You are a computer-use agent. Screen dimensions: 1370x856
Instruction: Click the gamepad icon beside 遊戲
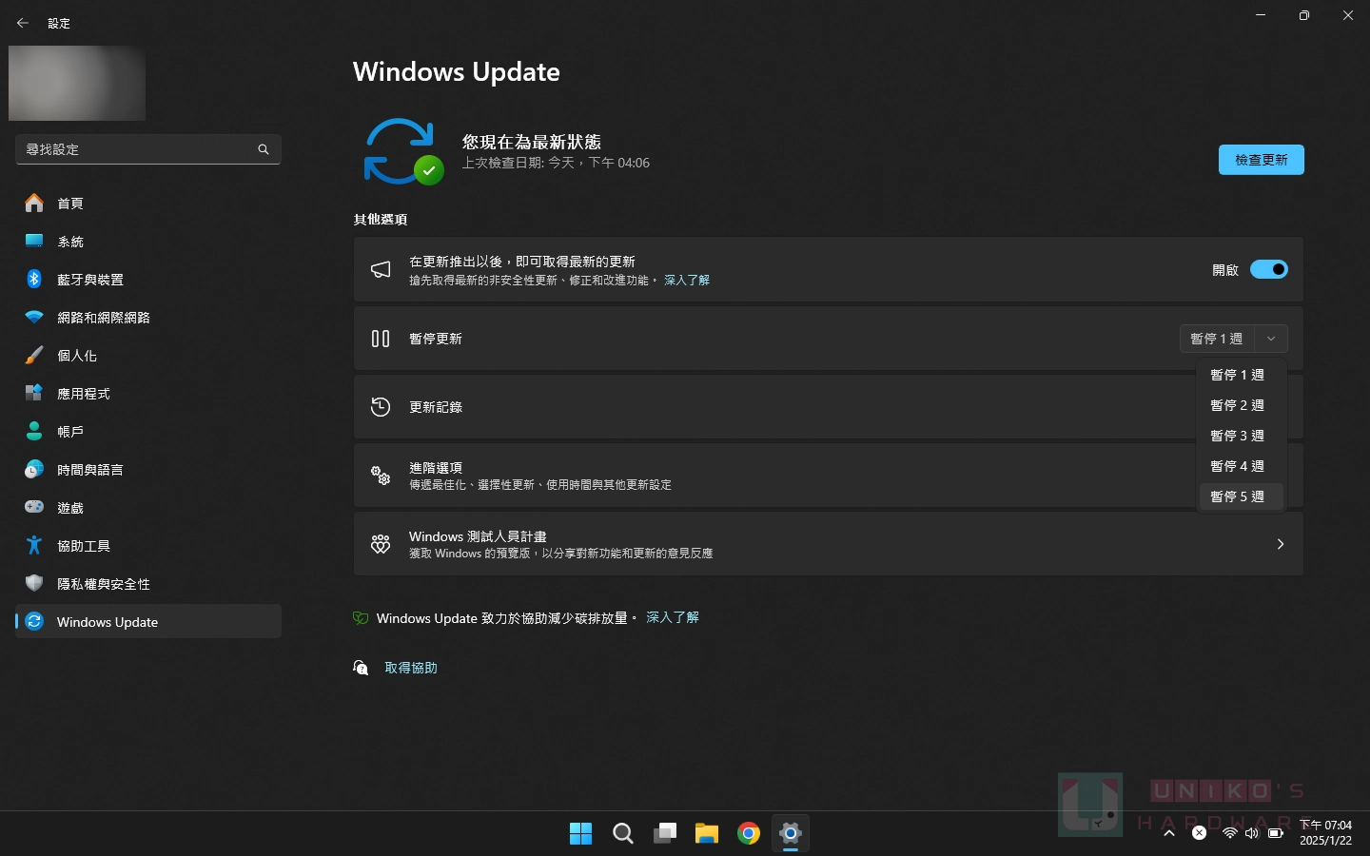click(34, 507)
